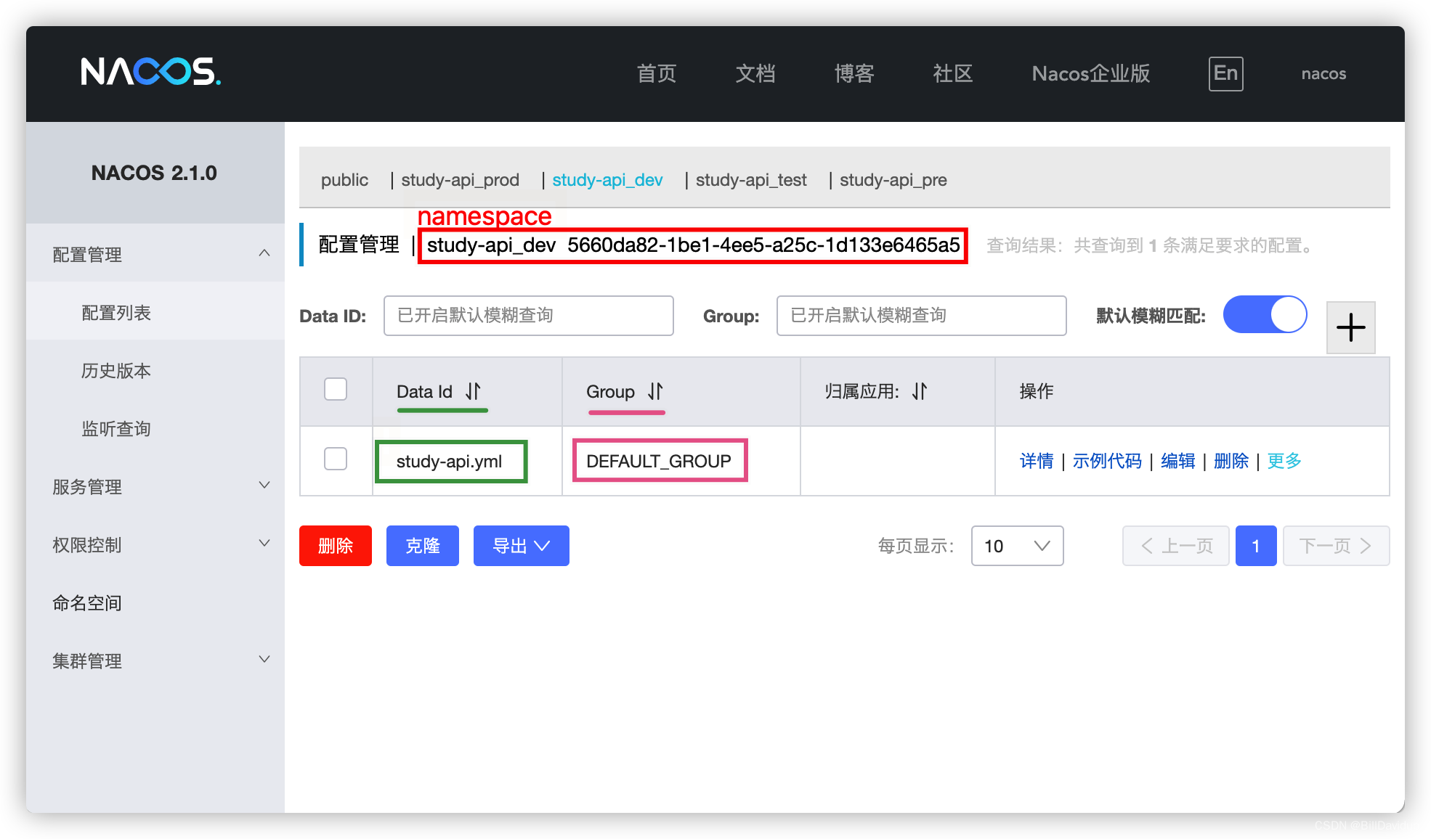Select the public namespace tab
The height and width of the screenshot is (839, 1431).
pos(344,180)
